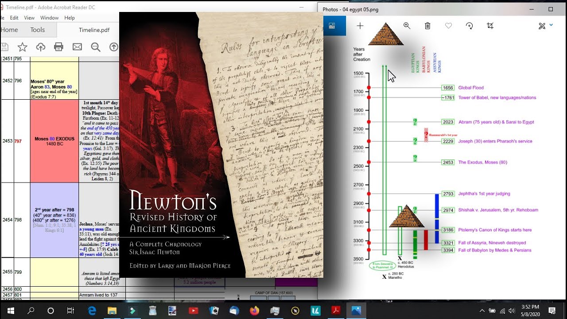Open the Help menu in Acrobat

point(70,18)
